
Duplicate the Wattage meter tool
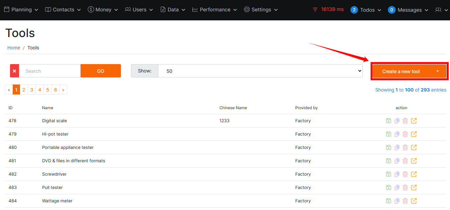coord(397,201)
